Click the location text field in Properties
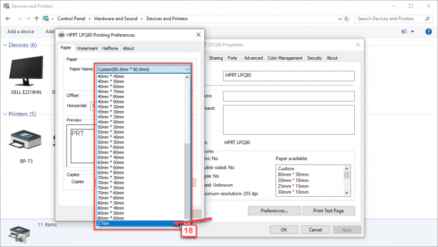This screenshot has height=247, width=438. (x=289, y=96)
